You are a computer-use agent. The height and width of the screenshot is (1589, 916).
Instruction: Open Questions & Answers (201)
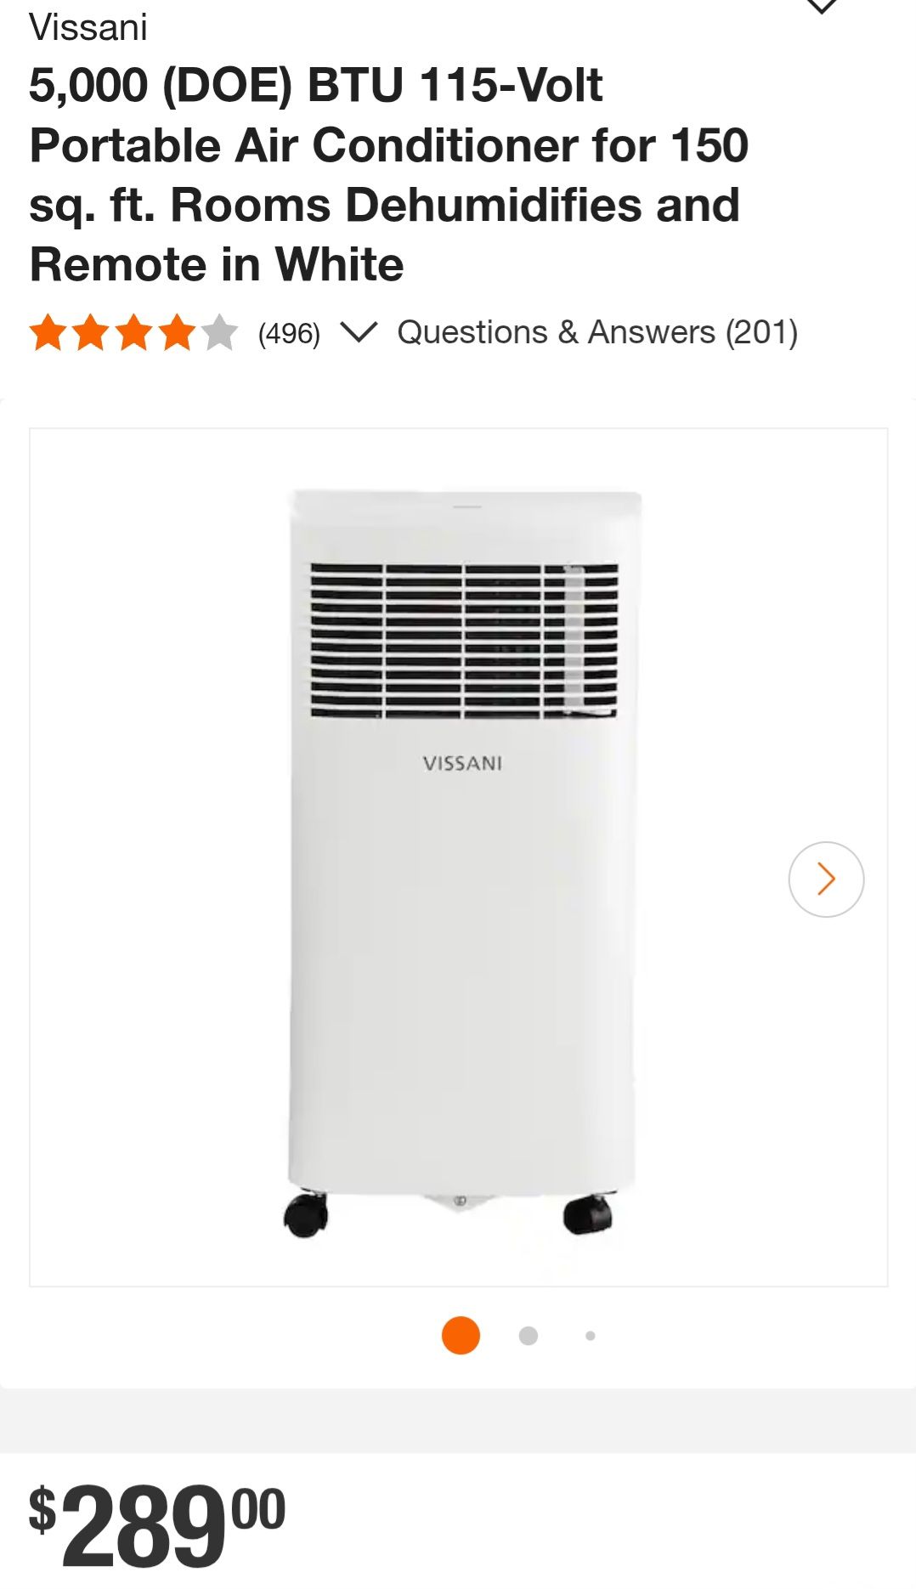tap(597, 332)
